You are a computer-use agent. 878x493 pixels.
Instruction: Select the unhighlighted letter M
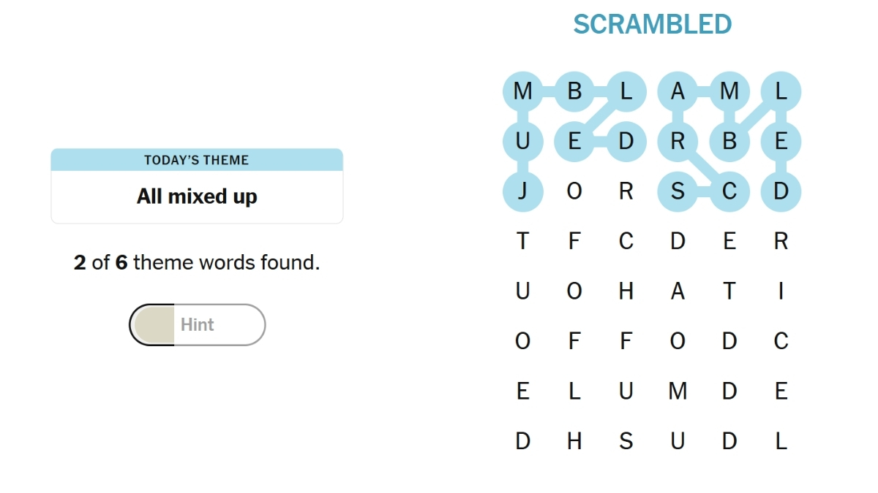pyautogui.click(x=678, y=391)
